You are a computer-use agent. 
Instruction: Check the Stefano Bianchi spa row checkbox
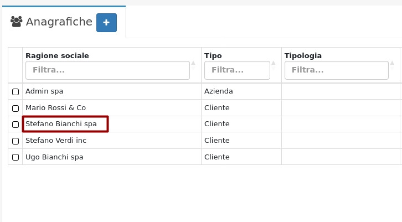pyautogui.click(x=16, y=125)
